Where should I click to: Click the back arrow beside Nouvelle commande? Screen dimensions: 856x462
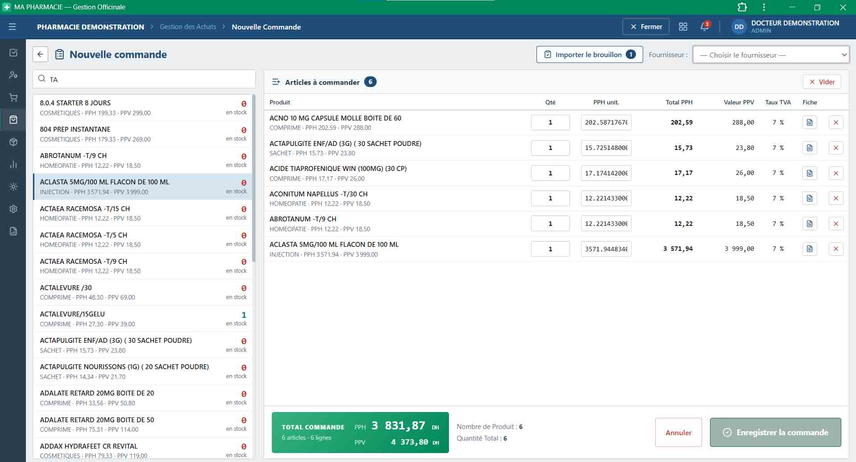[40, 54]
